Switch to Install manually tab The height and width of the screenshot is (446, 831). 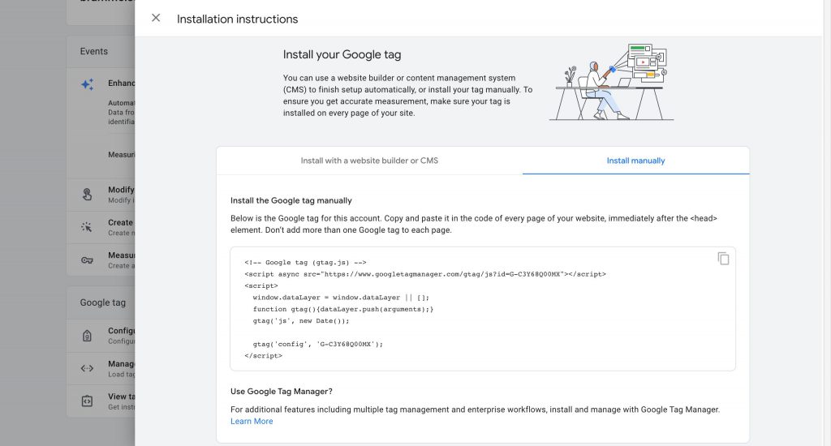(635, 161)
